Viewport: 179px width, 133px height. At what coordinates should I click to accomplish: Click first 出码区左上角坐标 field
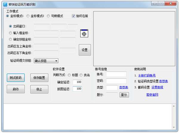point(46,46)
